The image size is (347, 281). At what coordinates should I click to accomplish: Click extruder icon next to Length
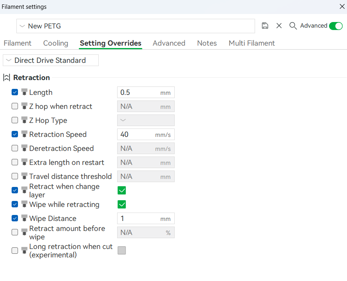pos(24,92)
